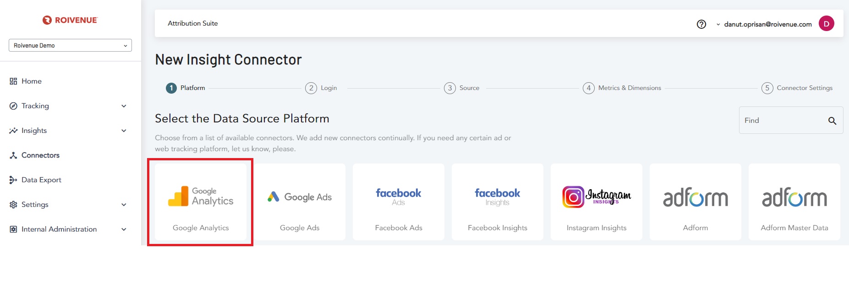Click the danut.oprisan@roivenue.com email
Image resolution: width=849 pixels, height=296 pixels.
[x=768, y=24]
